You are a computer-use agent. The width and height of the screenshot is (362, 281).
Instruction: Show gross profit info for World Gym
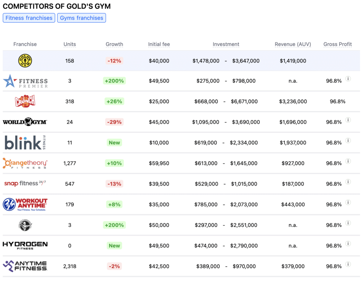348,120
